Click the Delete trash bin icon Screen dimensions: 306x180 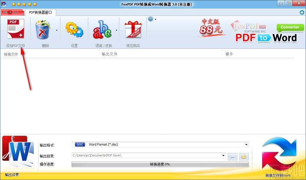pyautogui.click(x=43, y=29)
